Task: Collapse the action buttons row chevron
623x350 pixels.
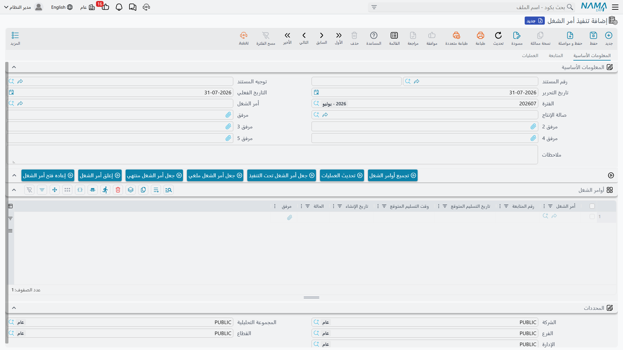Action: point(14,175)
